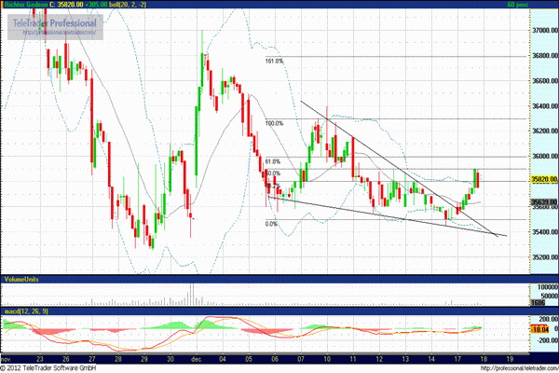Click date 26 on the time axis
Screen dimensions: 559x373
[x=66, y=359]
